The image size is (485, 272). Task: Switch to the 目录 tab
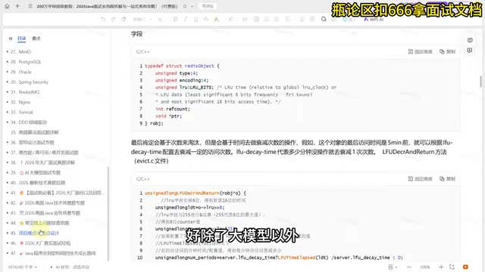click(22, 39)
